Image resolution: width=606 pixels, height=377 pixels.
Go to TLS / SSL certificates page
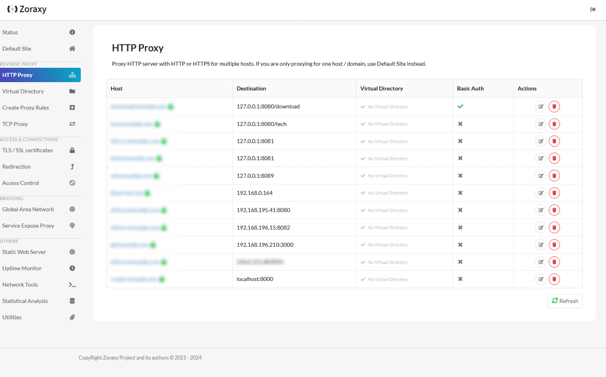[27, 150]
